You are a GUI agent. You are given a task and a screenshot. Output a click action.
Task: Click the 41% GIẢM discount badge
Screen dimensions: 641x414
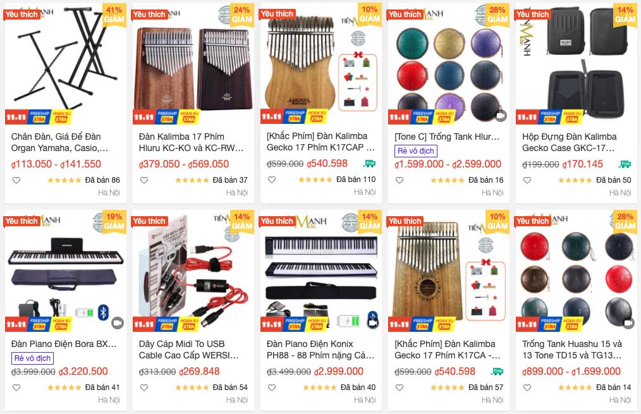click(114, 15)
